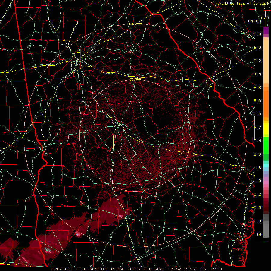The height and width of the screenshot is (271, 271).
Task: Click the cyan KDP core on 100 NMI ring
Action: click(x=77, y=235)
